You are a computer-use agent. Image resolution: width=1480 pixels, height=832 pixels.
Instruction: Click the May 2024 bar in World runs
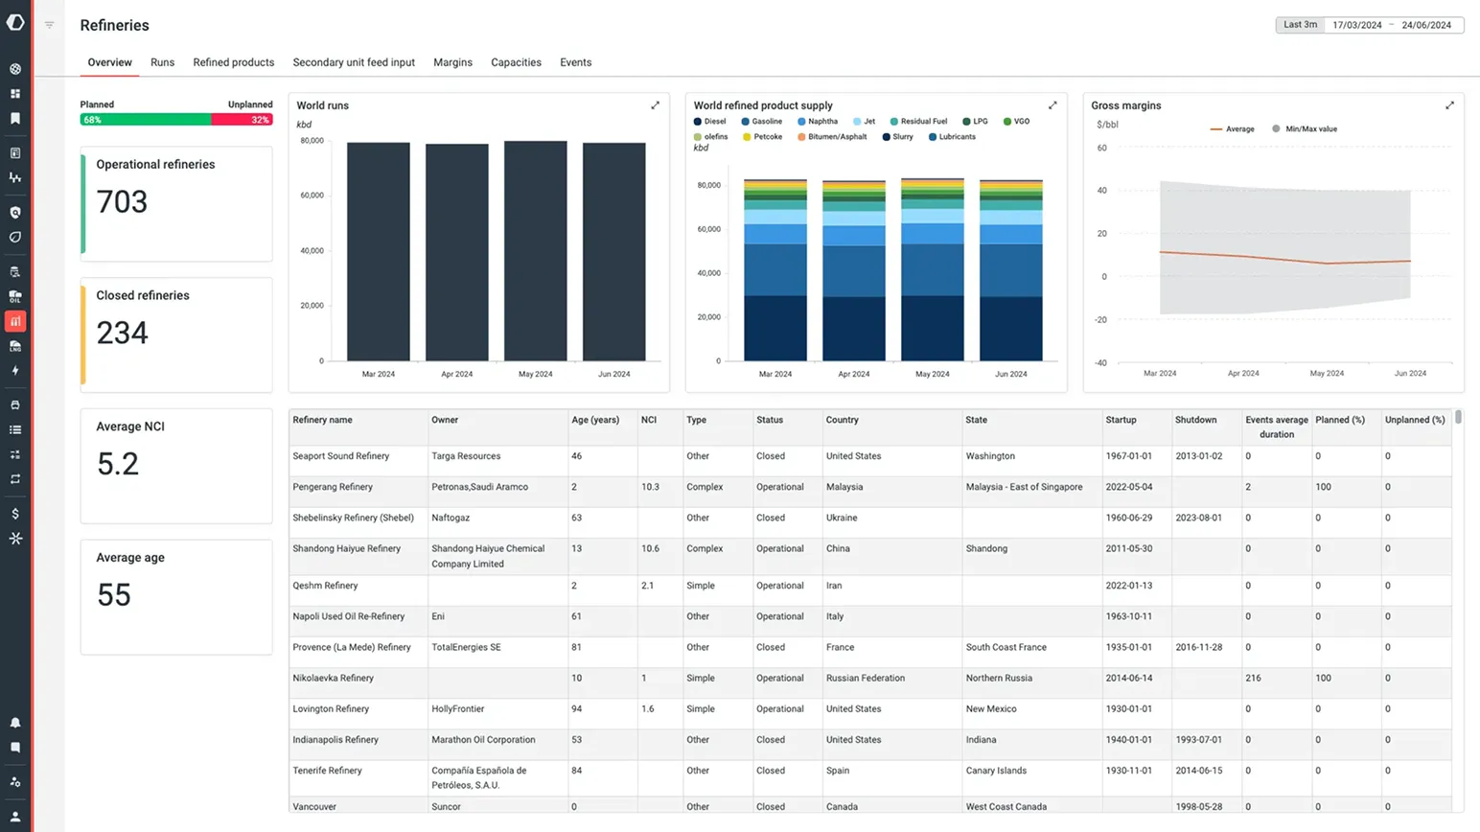[536, 251]
